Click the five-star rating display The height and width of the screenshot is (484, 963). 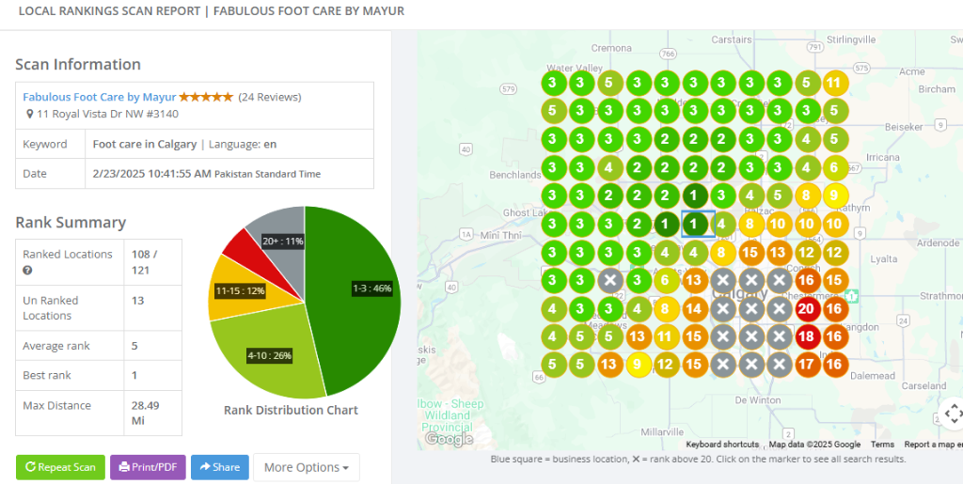click(x=206, y=97)
